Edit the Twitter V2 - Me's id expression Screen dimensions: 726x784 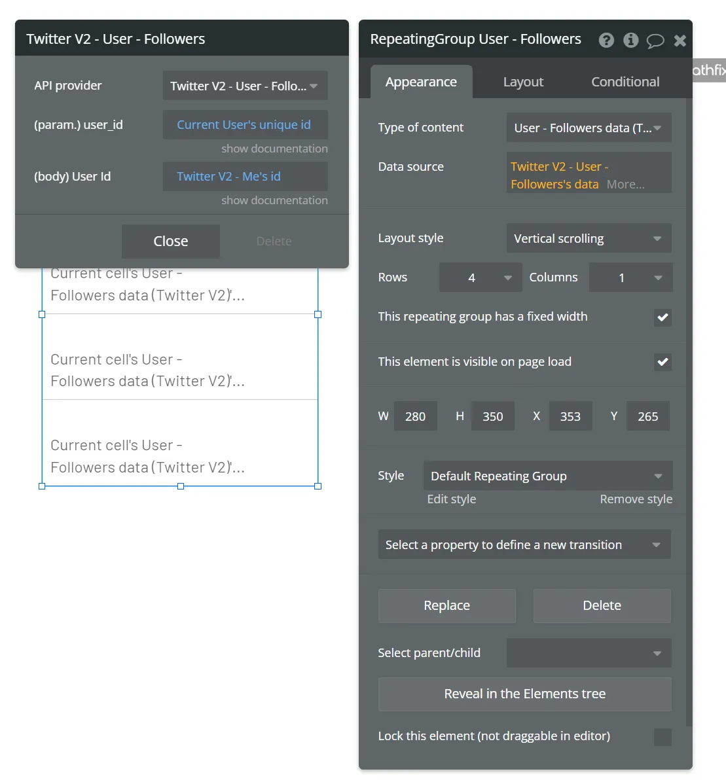tap(245, 177)
